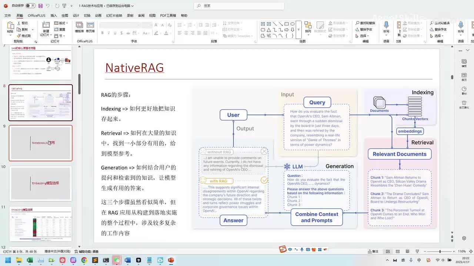This screenshot has height=266, width=474.
Task: Click the first Replace Fonts (替换字体)
Action: click(x=364, y=30)
